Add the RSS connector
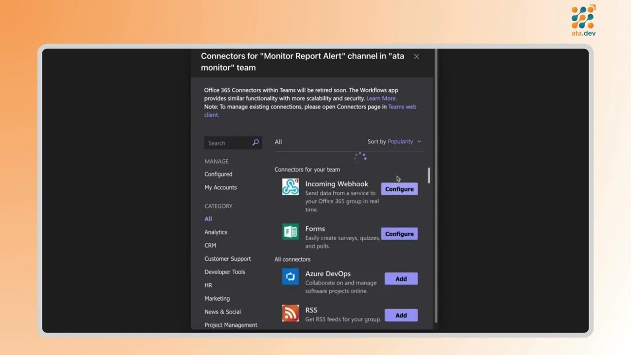The image size is (631, 355). click(x=401, y=315)
